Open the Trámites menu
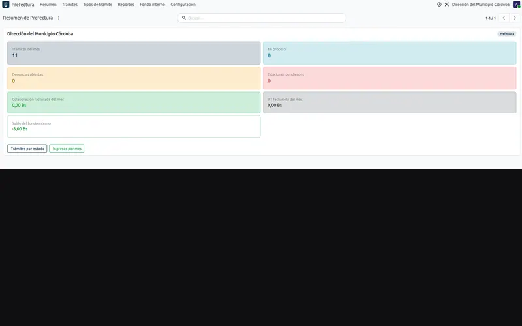The width and height of the screenshot is (522, 326). click(x=70, y=5)
